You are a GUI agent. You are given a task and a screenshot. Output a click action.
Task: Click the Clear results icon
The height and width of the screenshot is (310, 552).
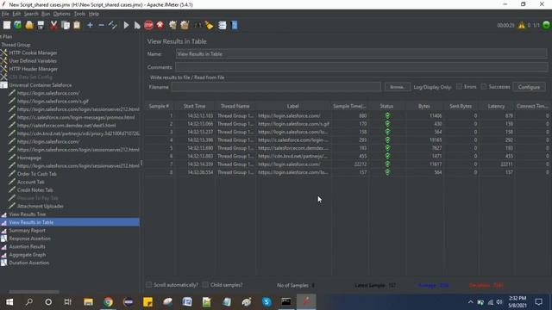(x=172, y=25)
